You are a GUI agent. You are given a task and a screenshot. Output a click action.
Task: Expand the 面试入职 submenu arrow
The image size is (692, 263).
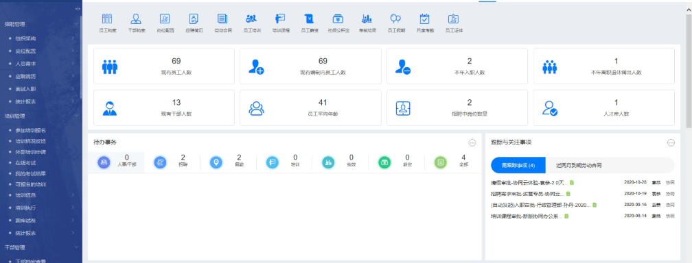point(72,88)
